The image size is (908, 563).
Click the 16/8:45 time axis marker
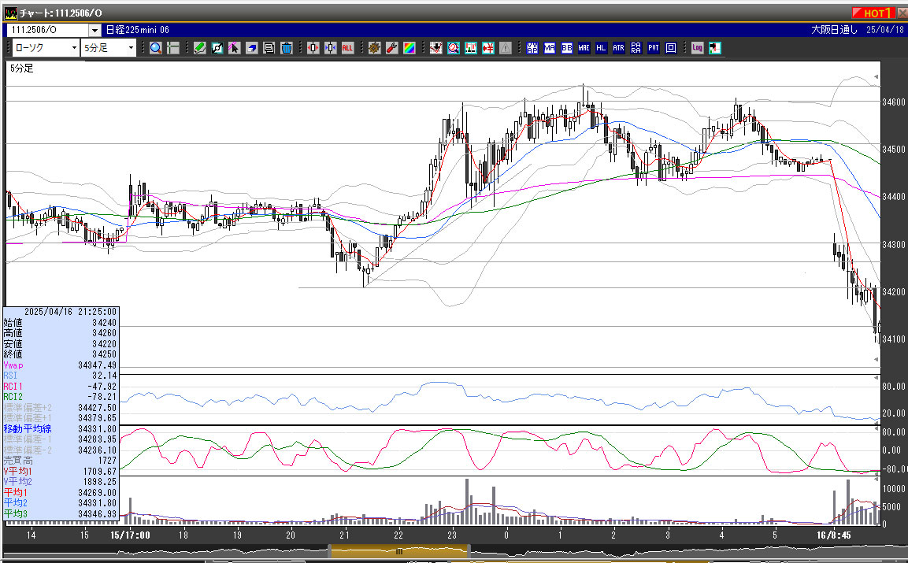(x=834, y=535)
